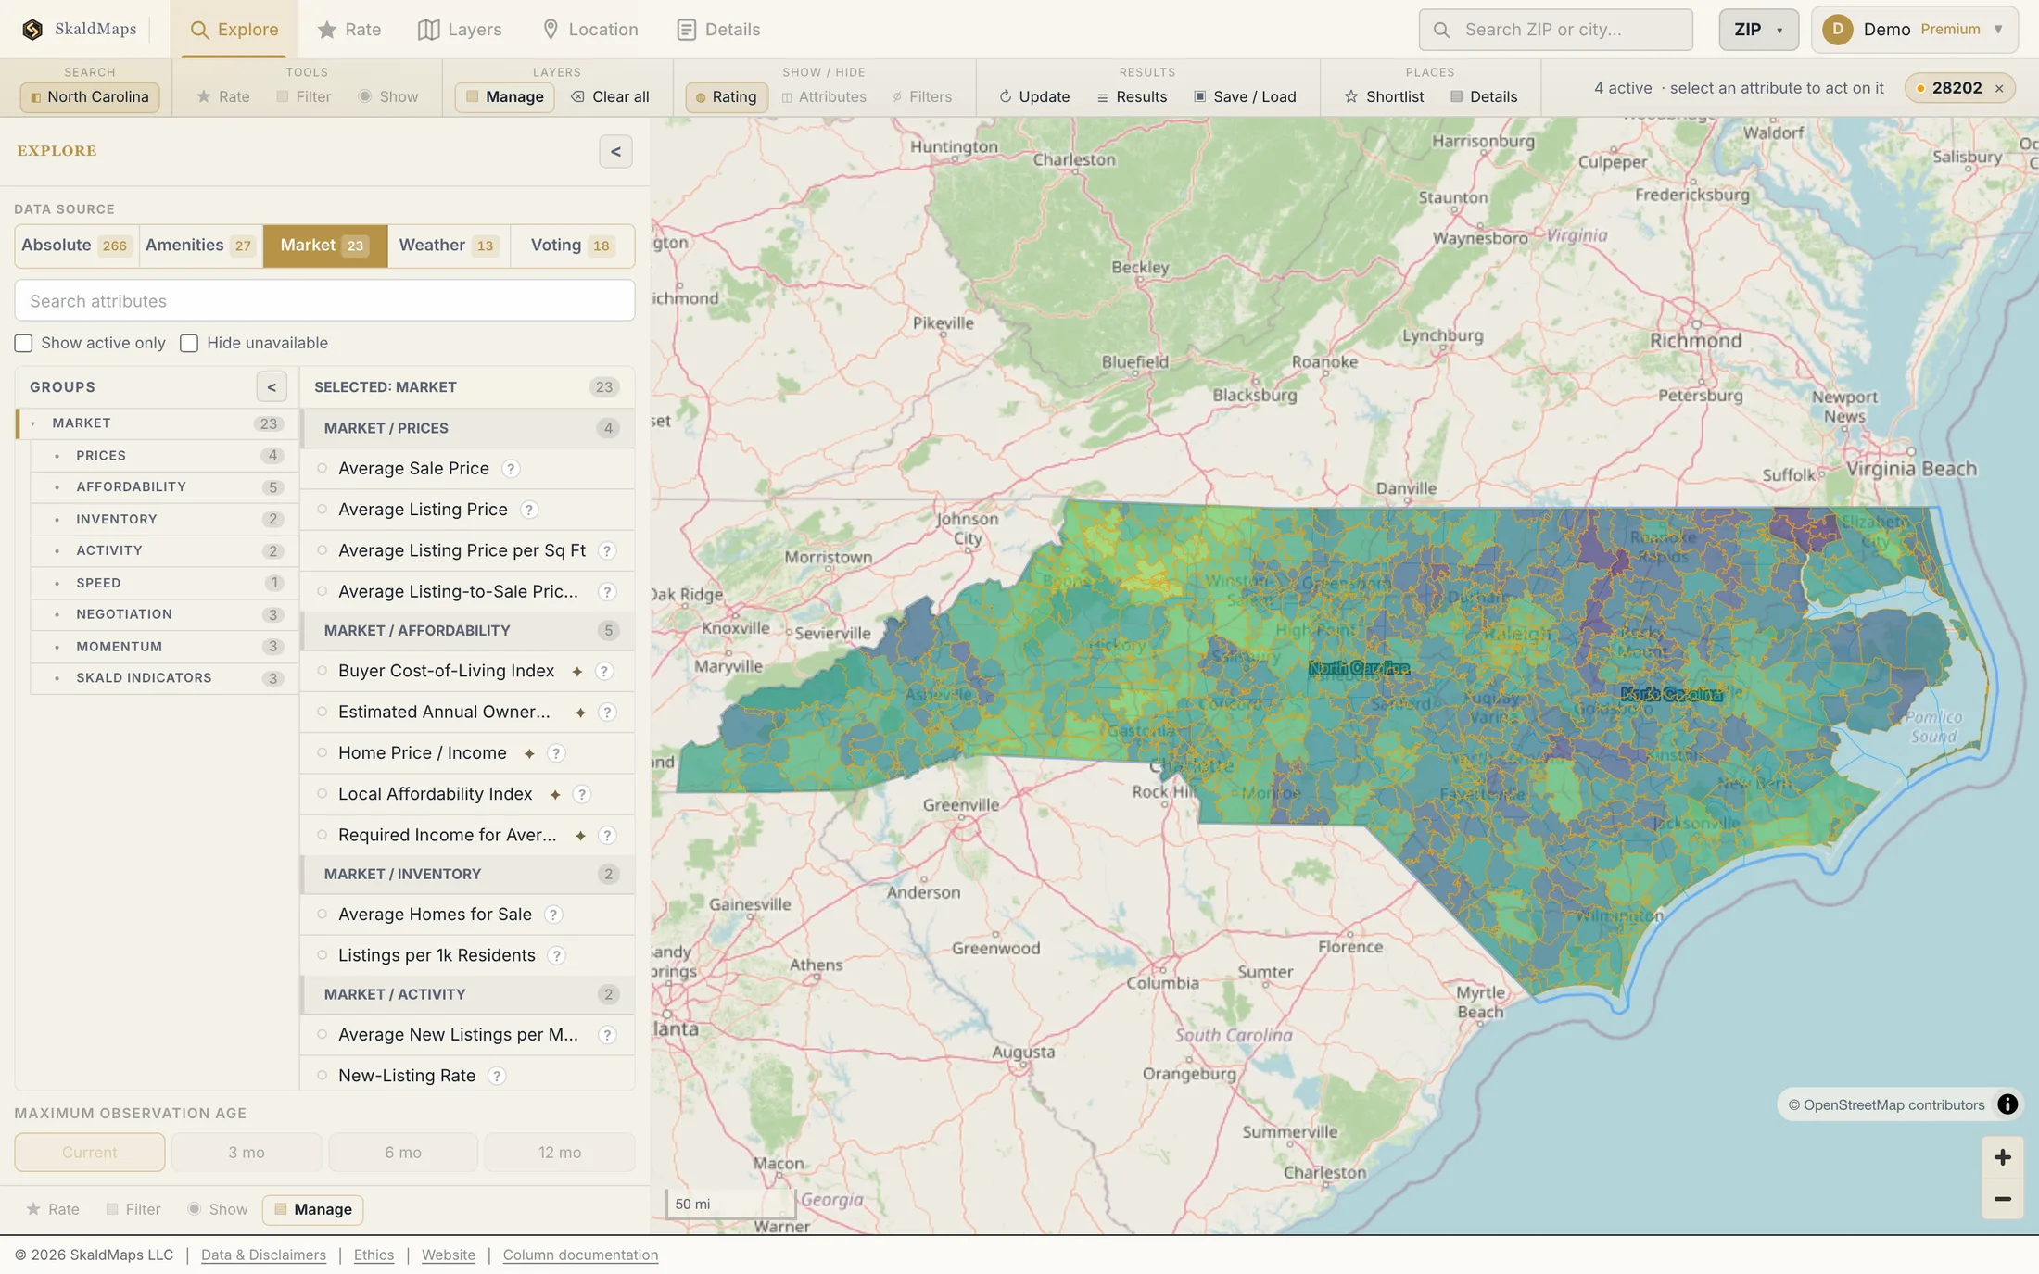Viewport: 2039px width, 1274px height.
Task: Click the Demo user avatar
Action: (x=1837, y=30)
